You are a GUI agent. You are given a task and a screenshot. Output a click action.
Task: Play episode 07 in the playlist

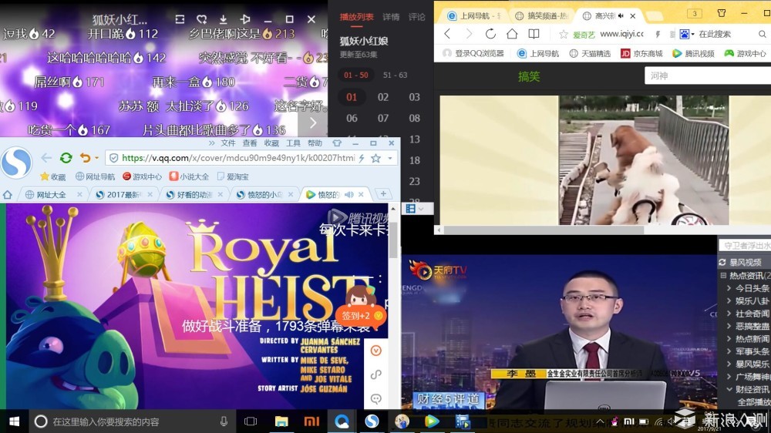point(383,118)
